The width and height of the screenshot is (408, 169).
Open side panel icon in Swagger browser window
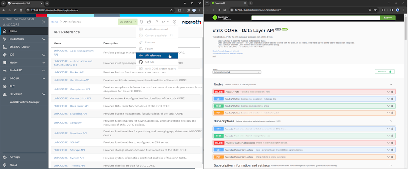[x=392, y=10]
